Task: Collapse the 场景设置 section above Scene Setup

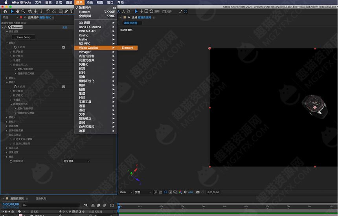Action: click(x=7, y=31)
